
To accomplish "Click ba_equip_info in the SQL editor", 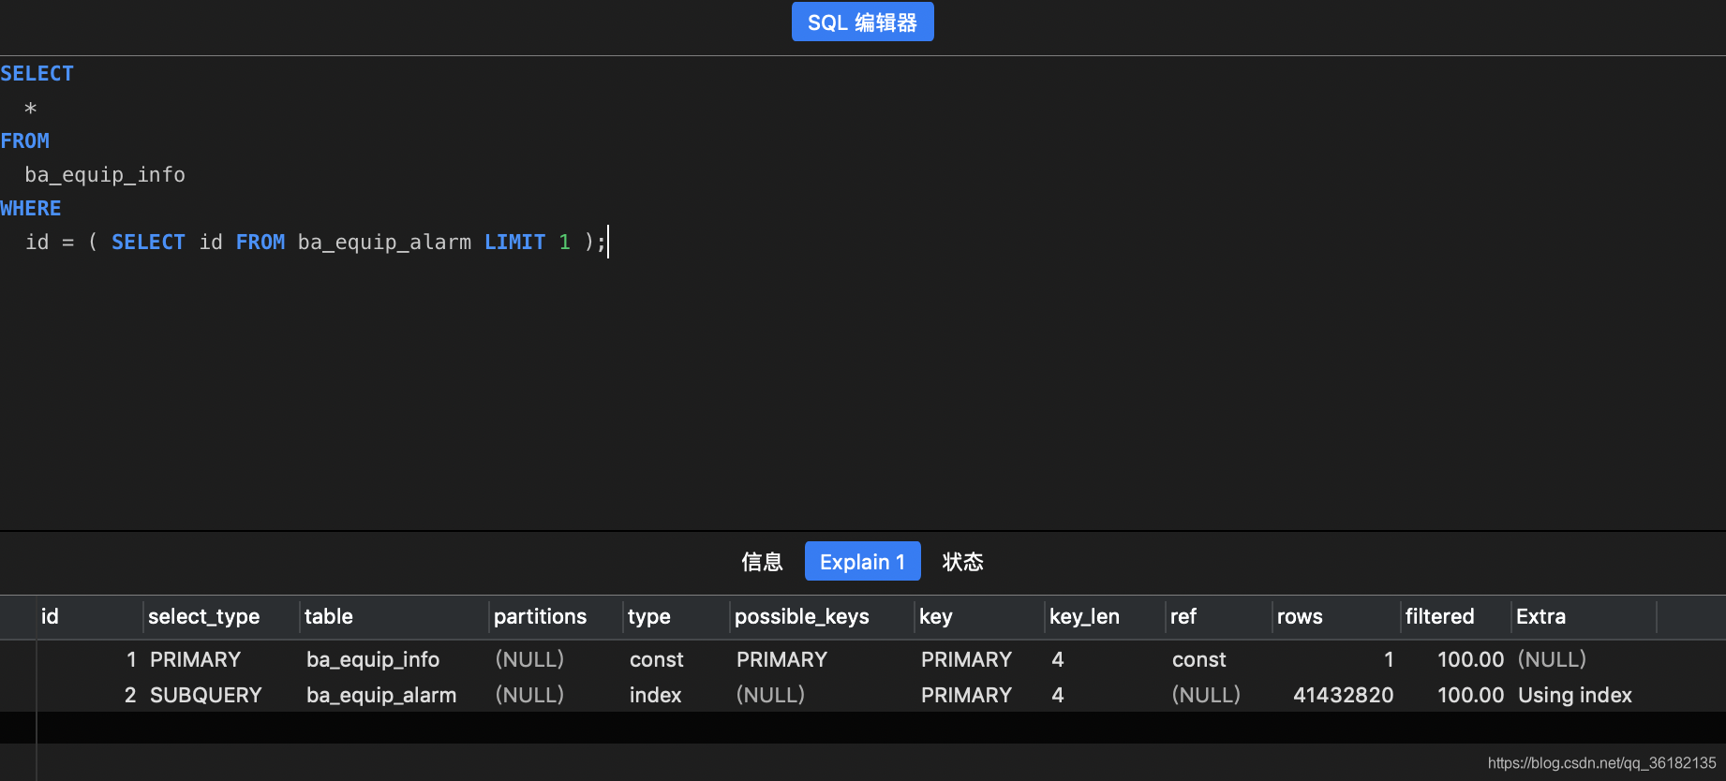I will tap(105, 174).
